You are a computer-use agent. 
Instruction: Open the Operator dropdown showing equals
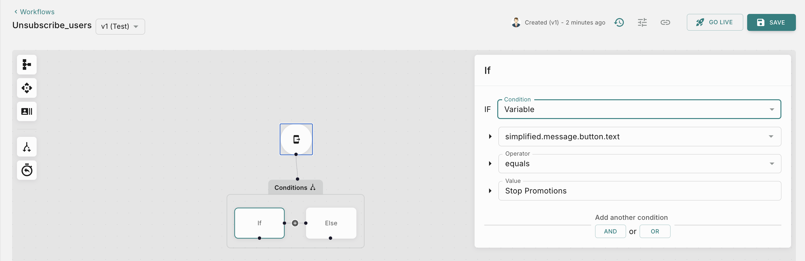639,164
